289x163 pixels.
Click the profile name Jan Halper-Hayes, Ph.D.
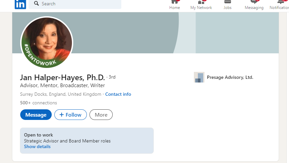point(62,78)
